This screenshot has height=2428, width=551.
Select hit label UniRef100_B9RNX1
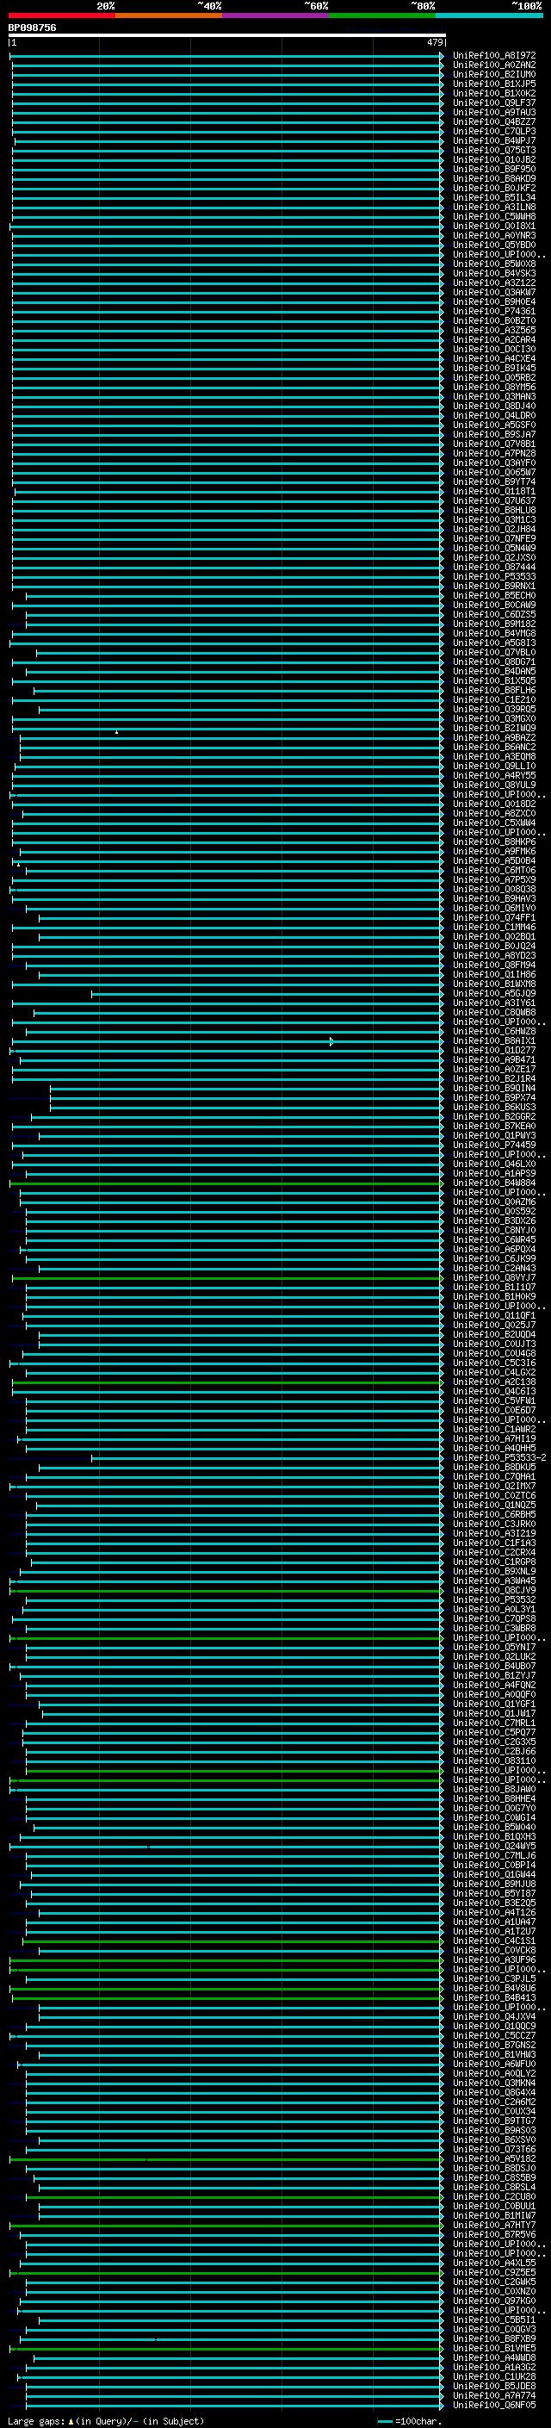coord(494,587)
